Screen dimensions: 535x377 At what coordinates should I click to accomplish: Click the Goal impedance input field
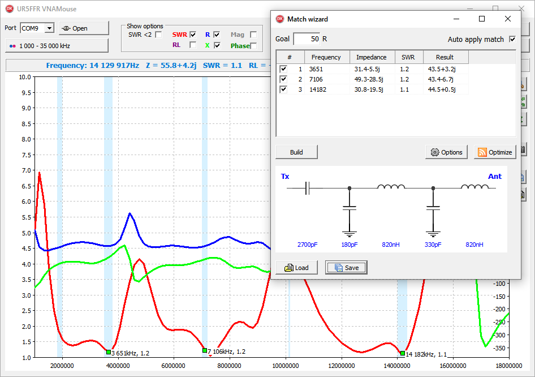point(306,39)
